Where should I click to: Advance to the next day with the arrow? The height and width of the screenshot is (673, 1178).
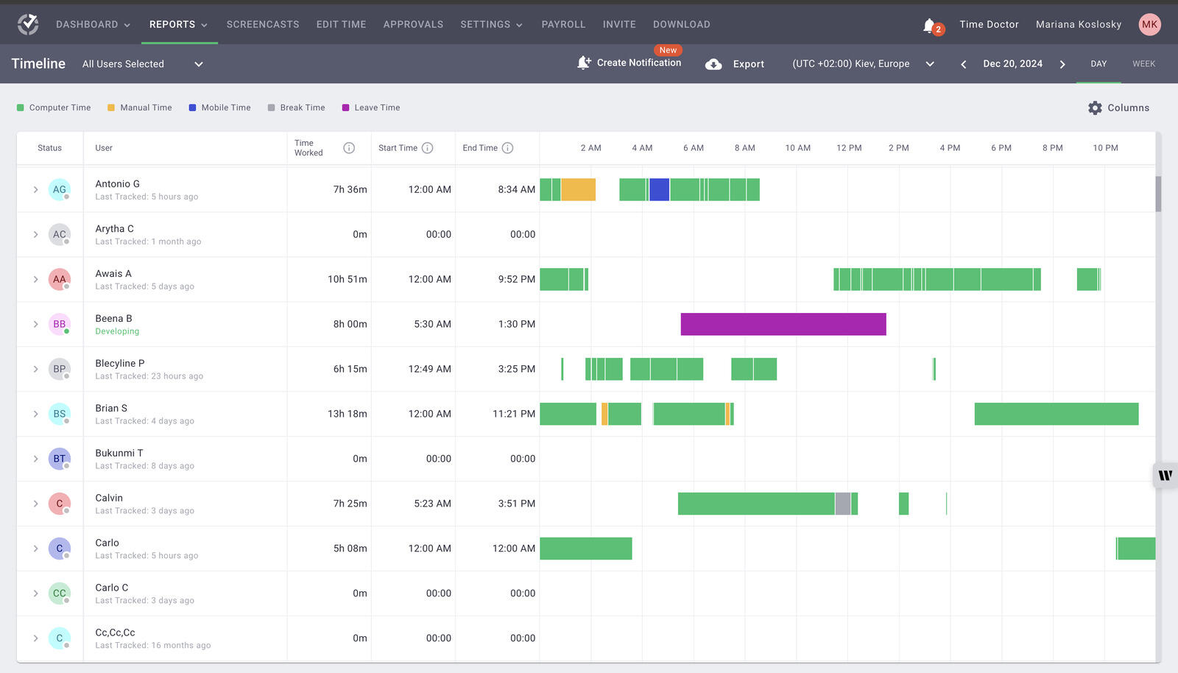click(x=1062, y=64)
